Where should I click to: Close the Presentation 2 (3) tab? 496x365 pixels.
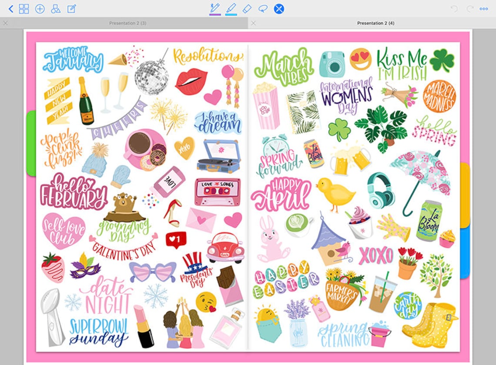(x=5, y=23)
